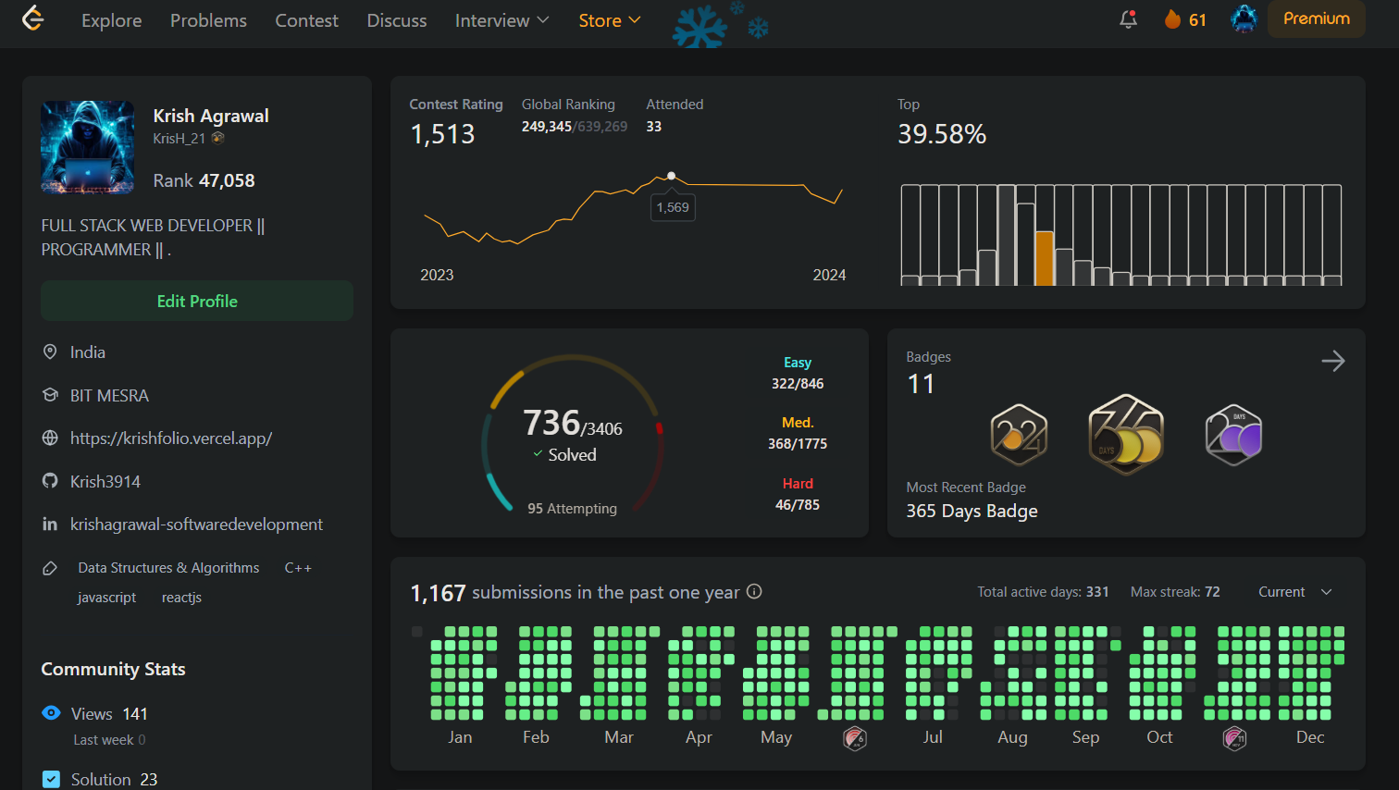This screenshot has width=1399, height=790.
Task: Open badges list with arrow icon
Action: 1332,361
